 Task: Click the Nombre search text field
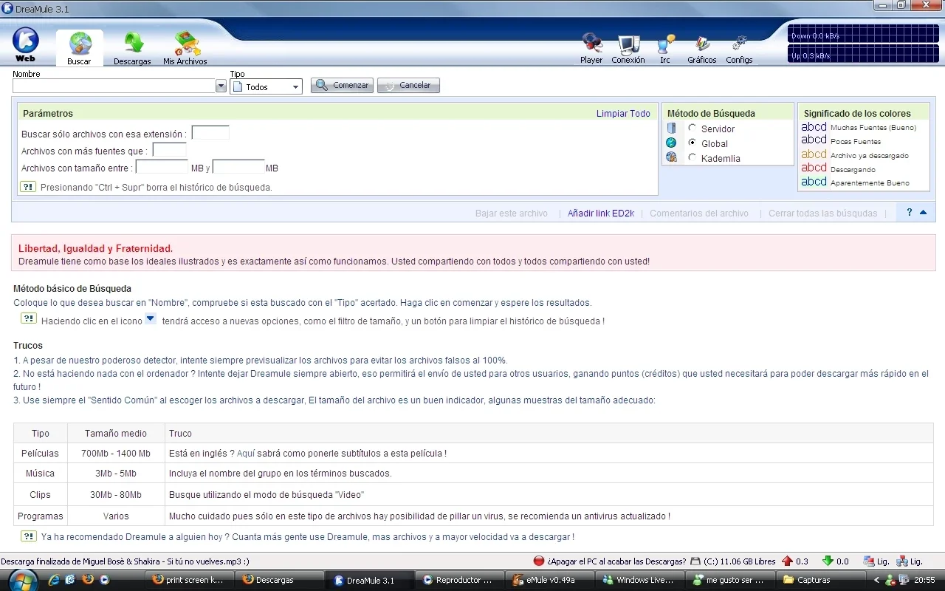click(114, 86)
